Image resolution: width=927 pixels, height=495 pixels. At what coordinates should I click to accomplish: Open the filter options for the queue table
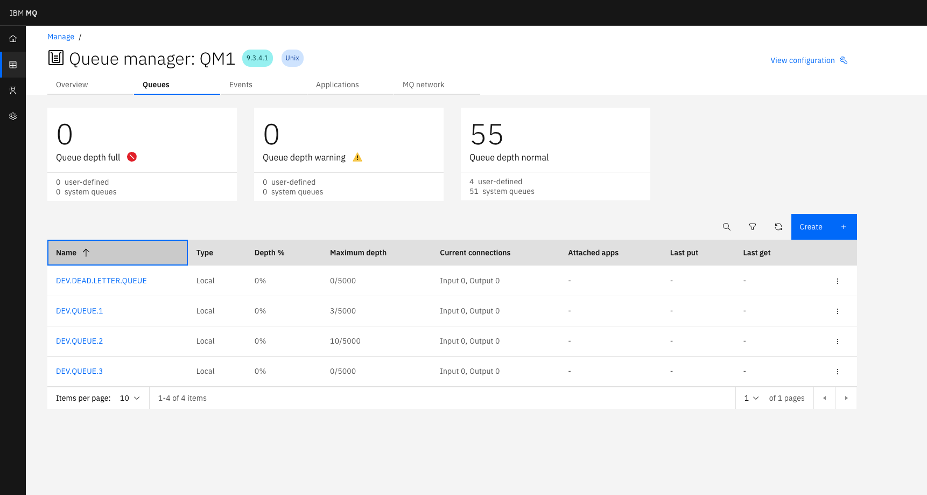pyautogui.click(x=753, y=227)
